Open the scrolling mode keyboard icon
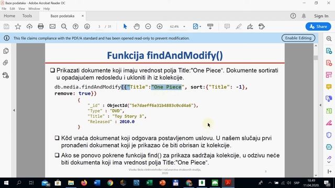 click(210, 27)
